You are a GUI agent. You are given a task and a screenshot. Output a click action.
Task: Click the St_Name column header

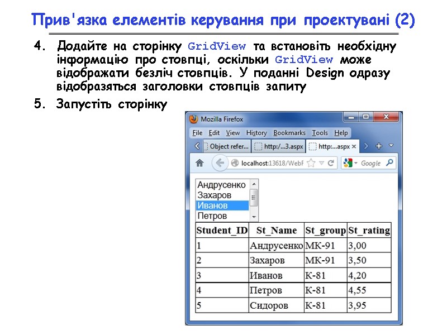tap(277, 230)
